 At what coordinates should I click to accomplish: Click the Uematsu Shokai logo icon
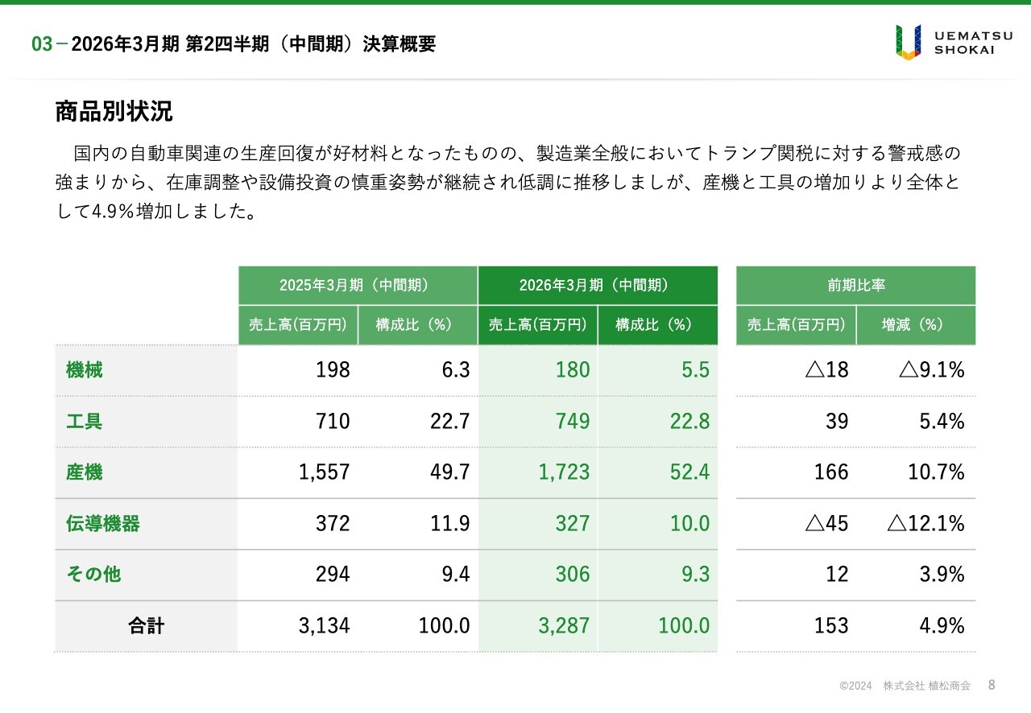coord(908,42)
